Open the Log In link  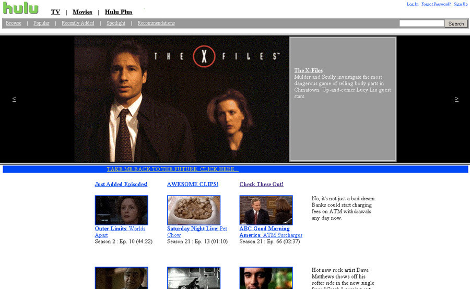tap(413, 4)
